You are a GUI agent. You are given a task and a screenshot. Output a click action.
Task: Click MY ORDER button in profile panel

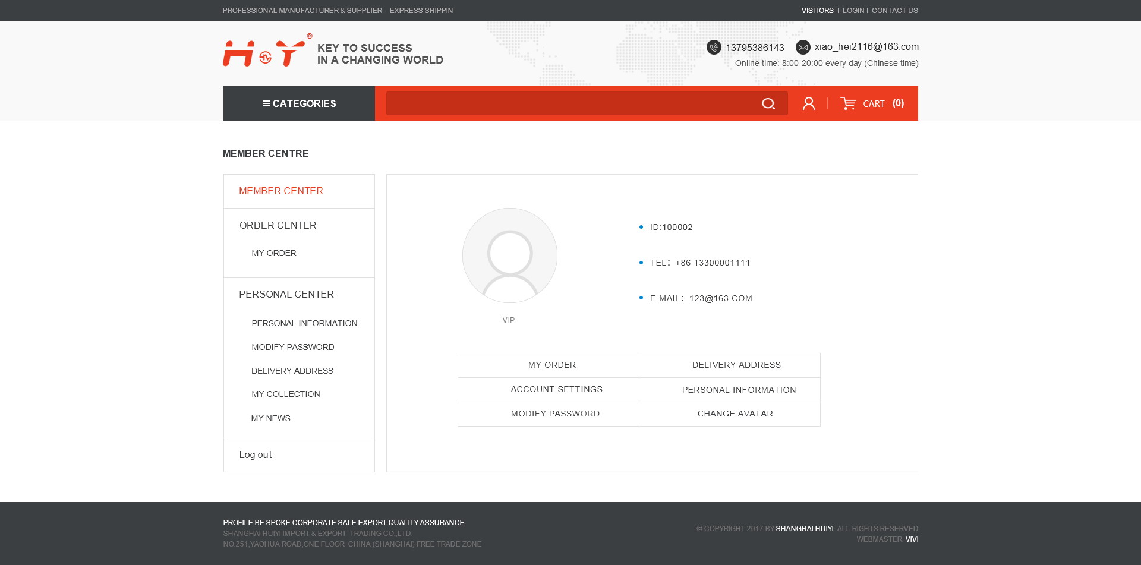549,365
